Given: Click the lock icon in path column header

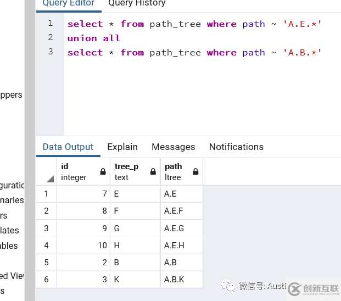Looking at the screenshot, I should (195, 171).
